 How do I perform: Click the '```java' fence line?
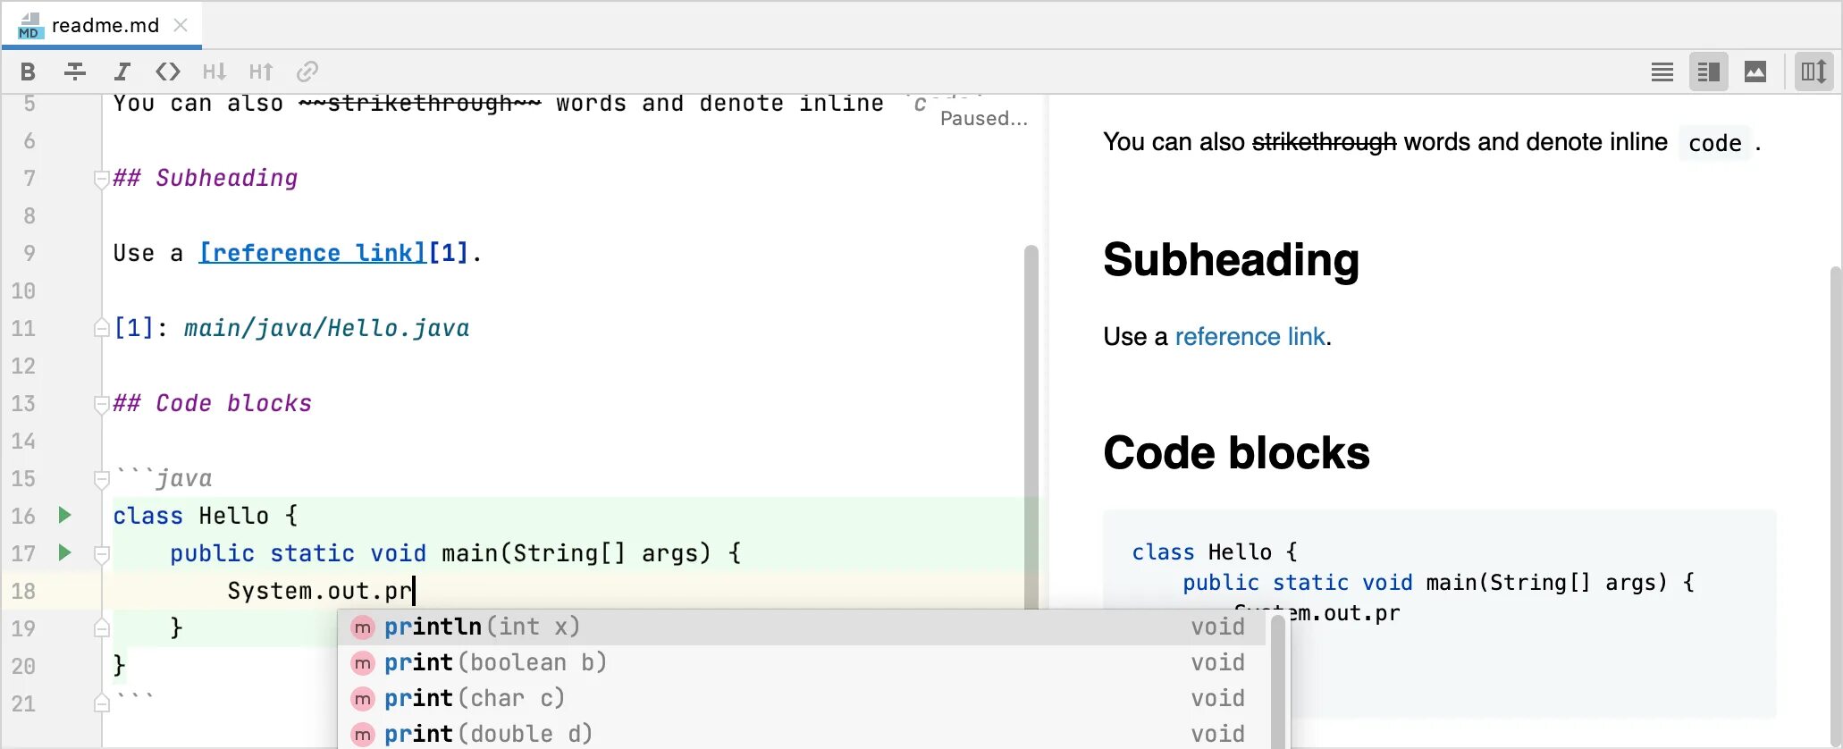pyautogui.click(x=164, y=478)
